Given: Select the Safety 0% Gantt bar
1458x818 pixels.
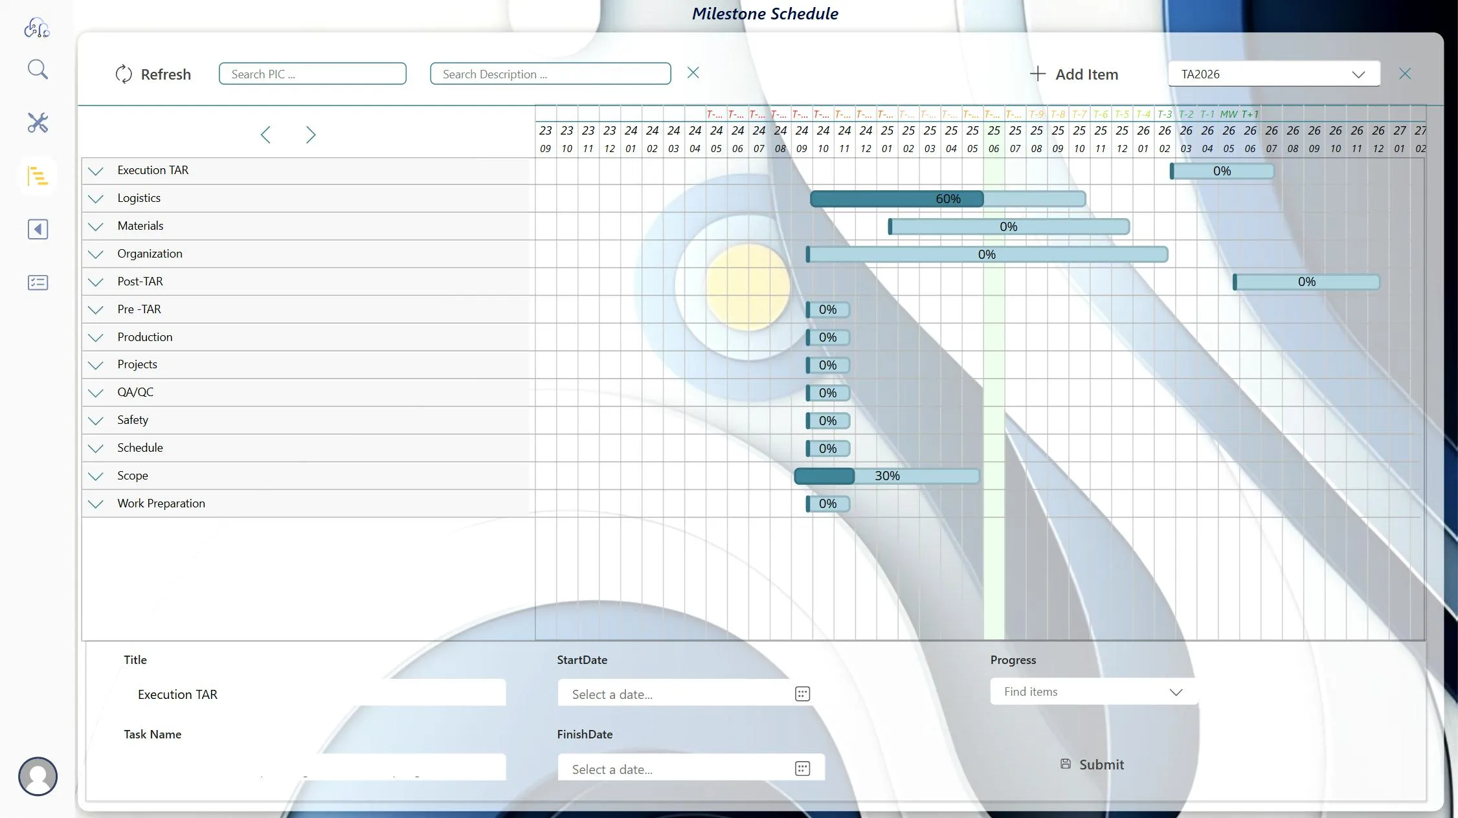Looking at the screenshot, I should tap(827, 421).
